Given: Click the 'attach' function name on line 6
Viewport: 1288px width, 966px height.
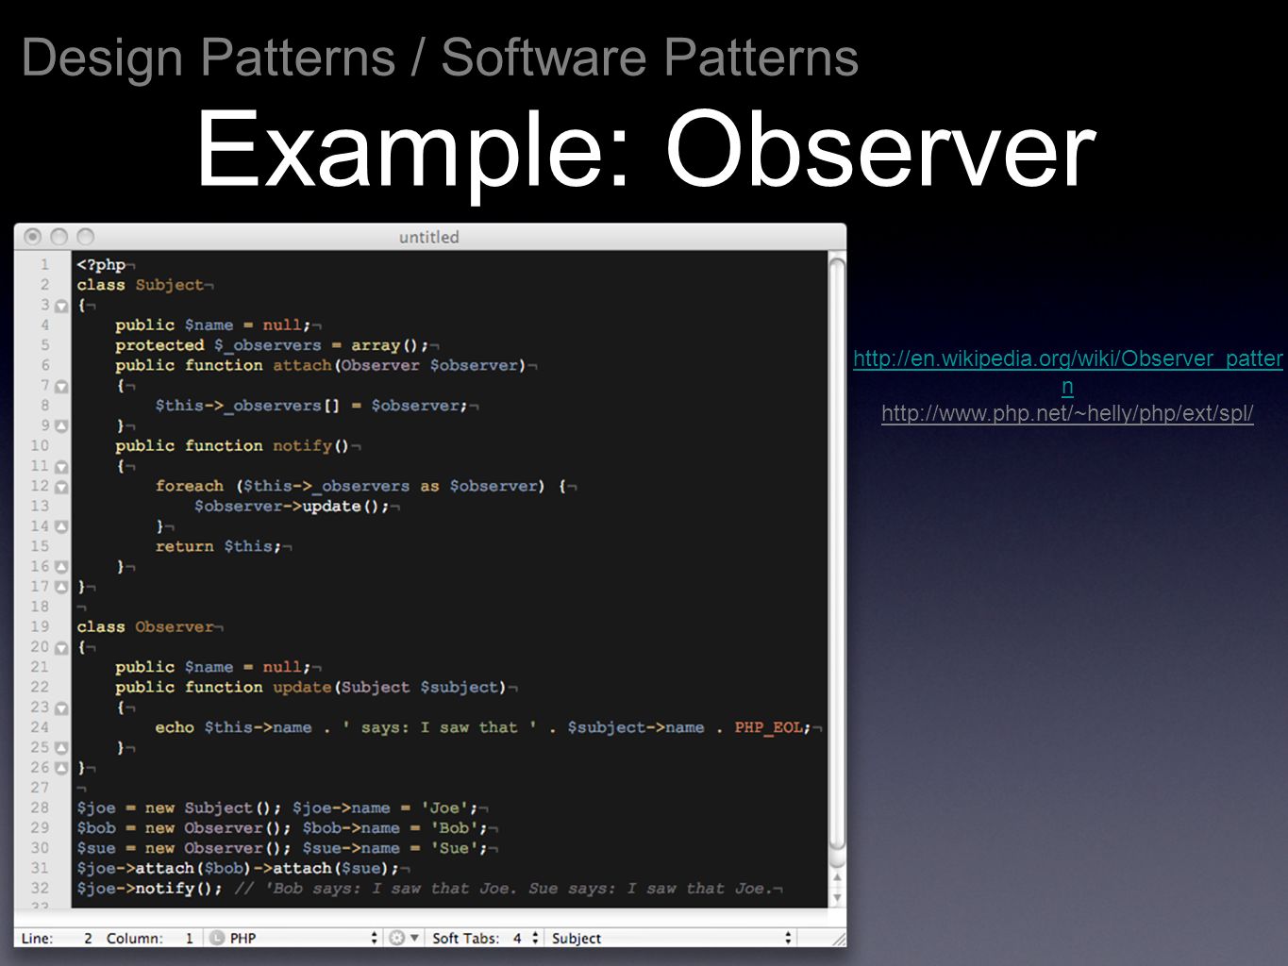Looking at the screenshot, I should 302,365.
